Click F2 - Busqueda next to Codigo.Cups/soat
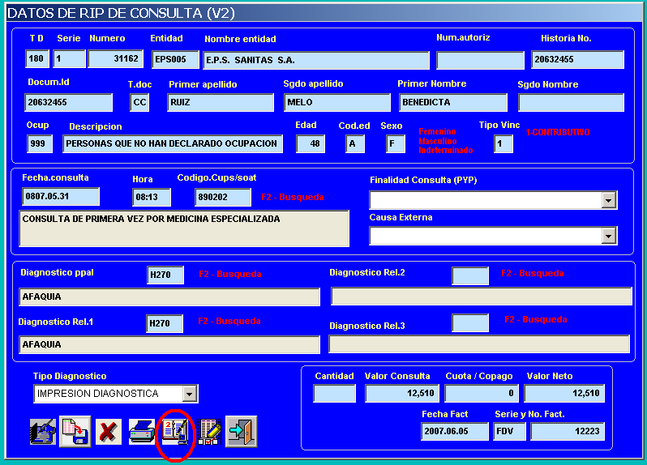647x465 pixels. click(293, 197)
